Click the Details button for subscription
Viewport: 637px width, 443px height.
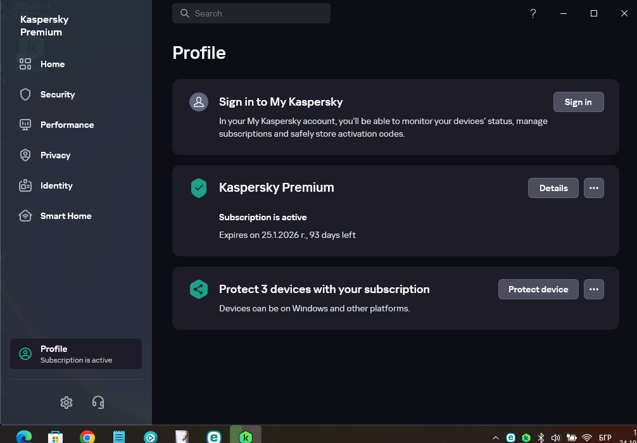[553, 188]
